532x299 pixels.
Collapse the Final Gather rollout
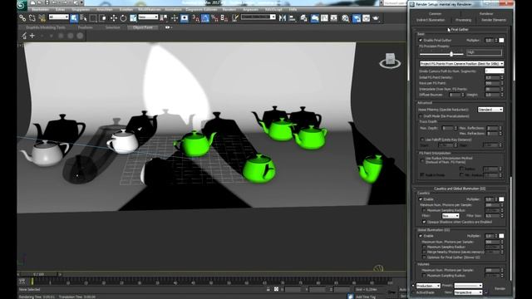click(460, 30)
